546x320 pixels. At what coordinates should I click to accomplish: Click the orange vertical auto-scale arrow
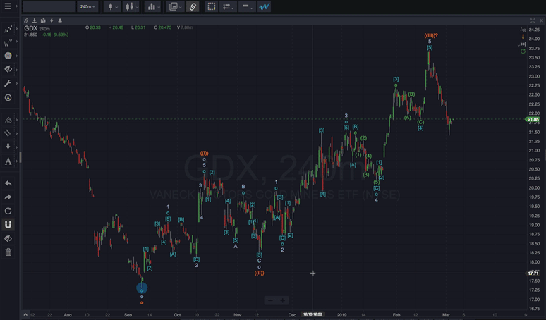[523, 37]
